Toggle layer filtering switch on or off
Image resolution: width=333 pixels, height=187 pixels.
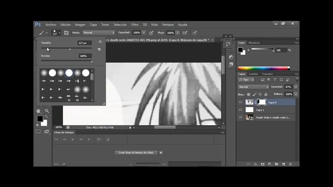point(297,79)
